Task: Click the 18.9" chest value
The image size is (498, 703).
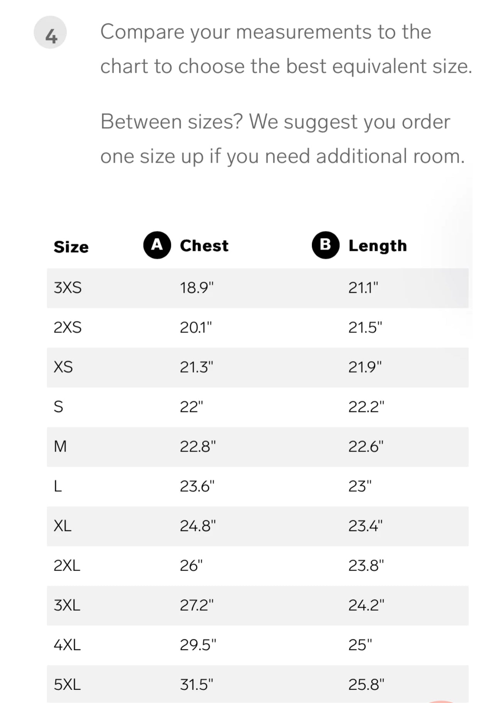Action: coord(196,288)
